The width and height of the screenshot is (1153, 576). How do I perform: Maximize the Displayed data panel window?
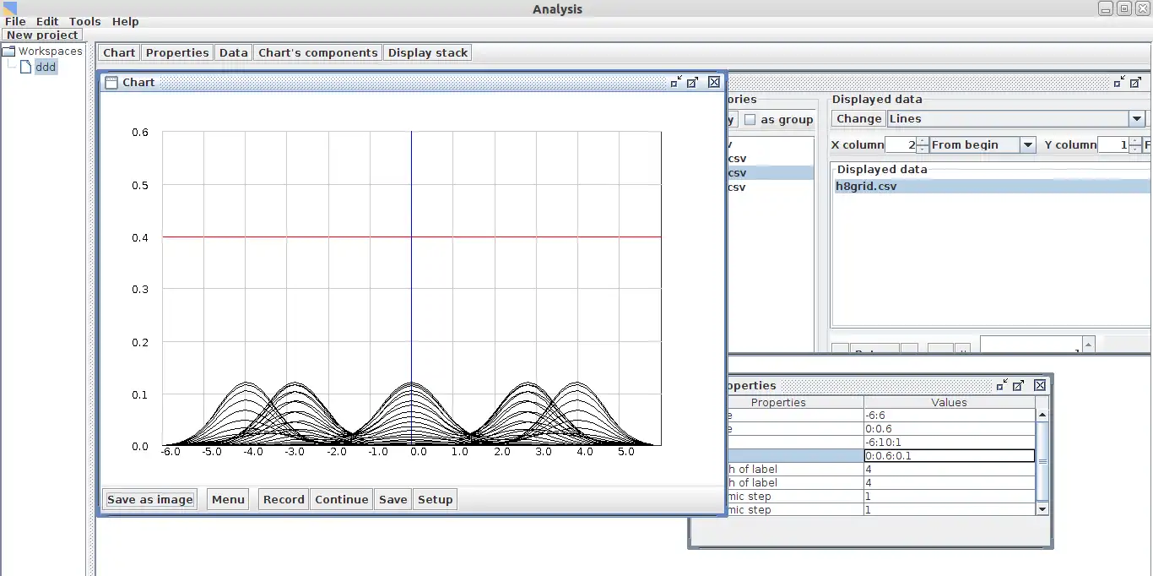1135,82
